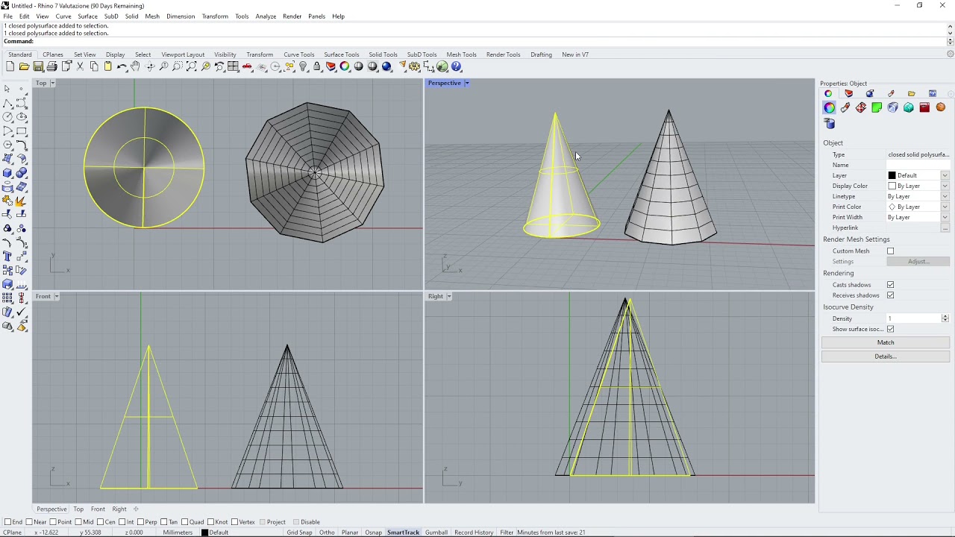Toggle the End osnap checkbox
Viewport: 955px width, 537px height.
[8, 522]
